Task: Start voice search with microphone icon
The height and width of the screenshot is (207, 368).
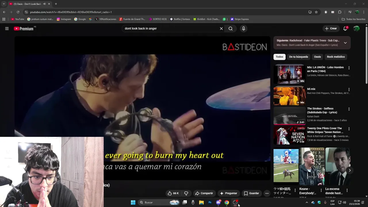Action: (x=244, y=28)
